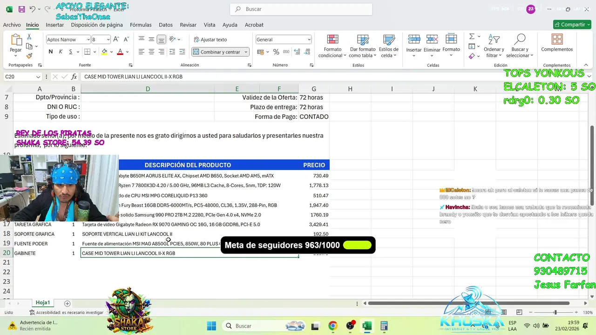
Task: Open Ordenar y filtrar menu
Action: (494, 46)
